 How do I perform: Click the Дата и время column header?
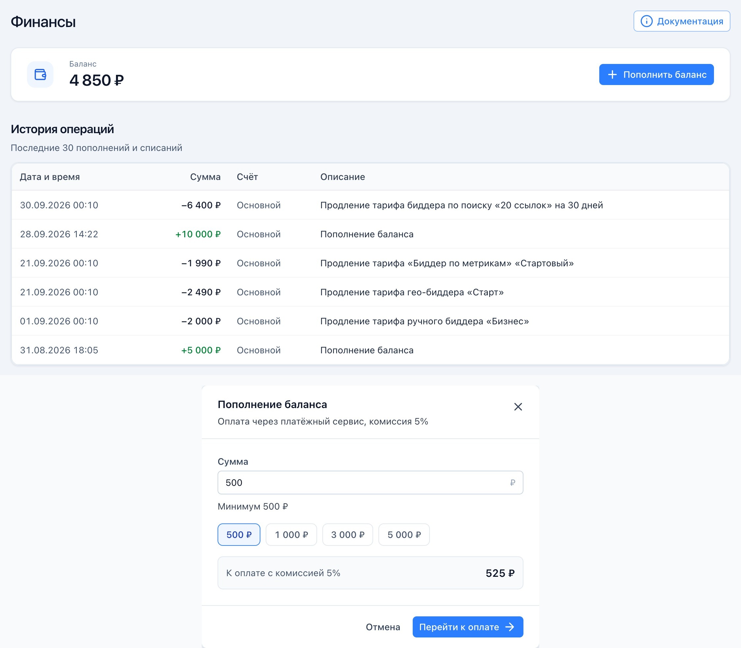(x=50, y=177)
